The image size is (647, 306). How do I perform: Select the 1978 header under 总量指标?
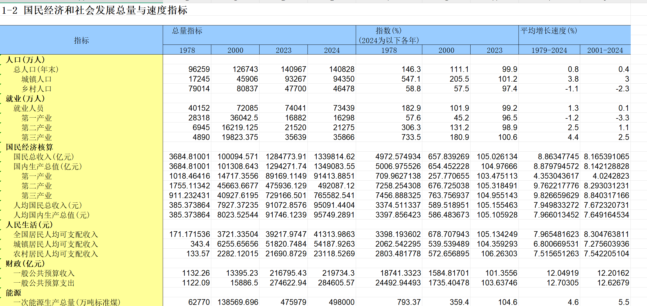point(187,50)
